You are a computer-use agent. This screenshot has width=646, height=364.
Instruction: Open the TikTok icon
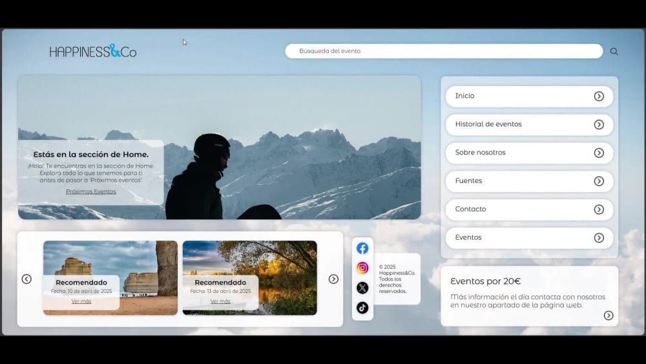(362, 308)
